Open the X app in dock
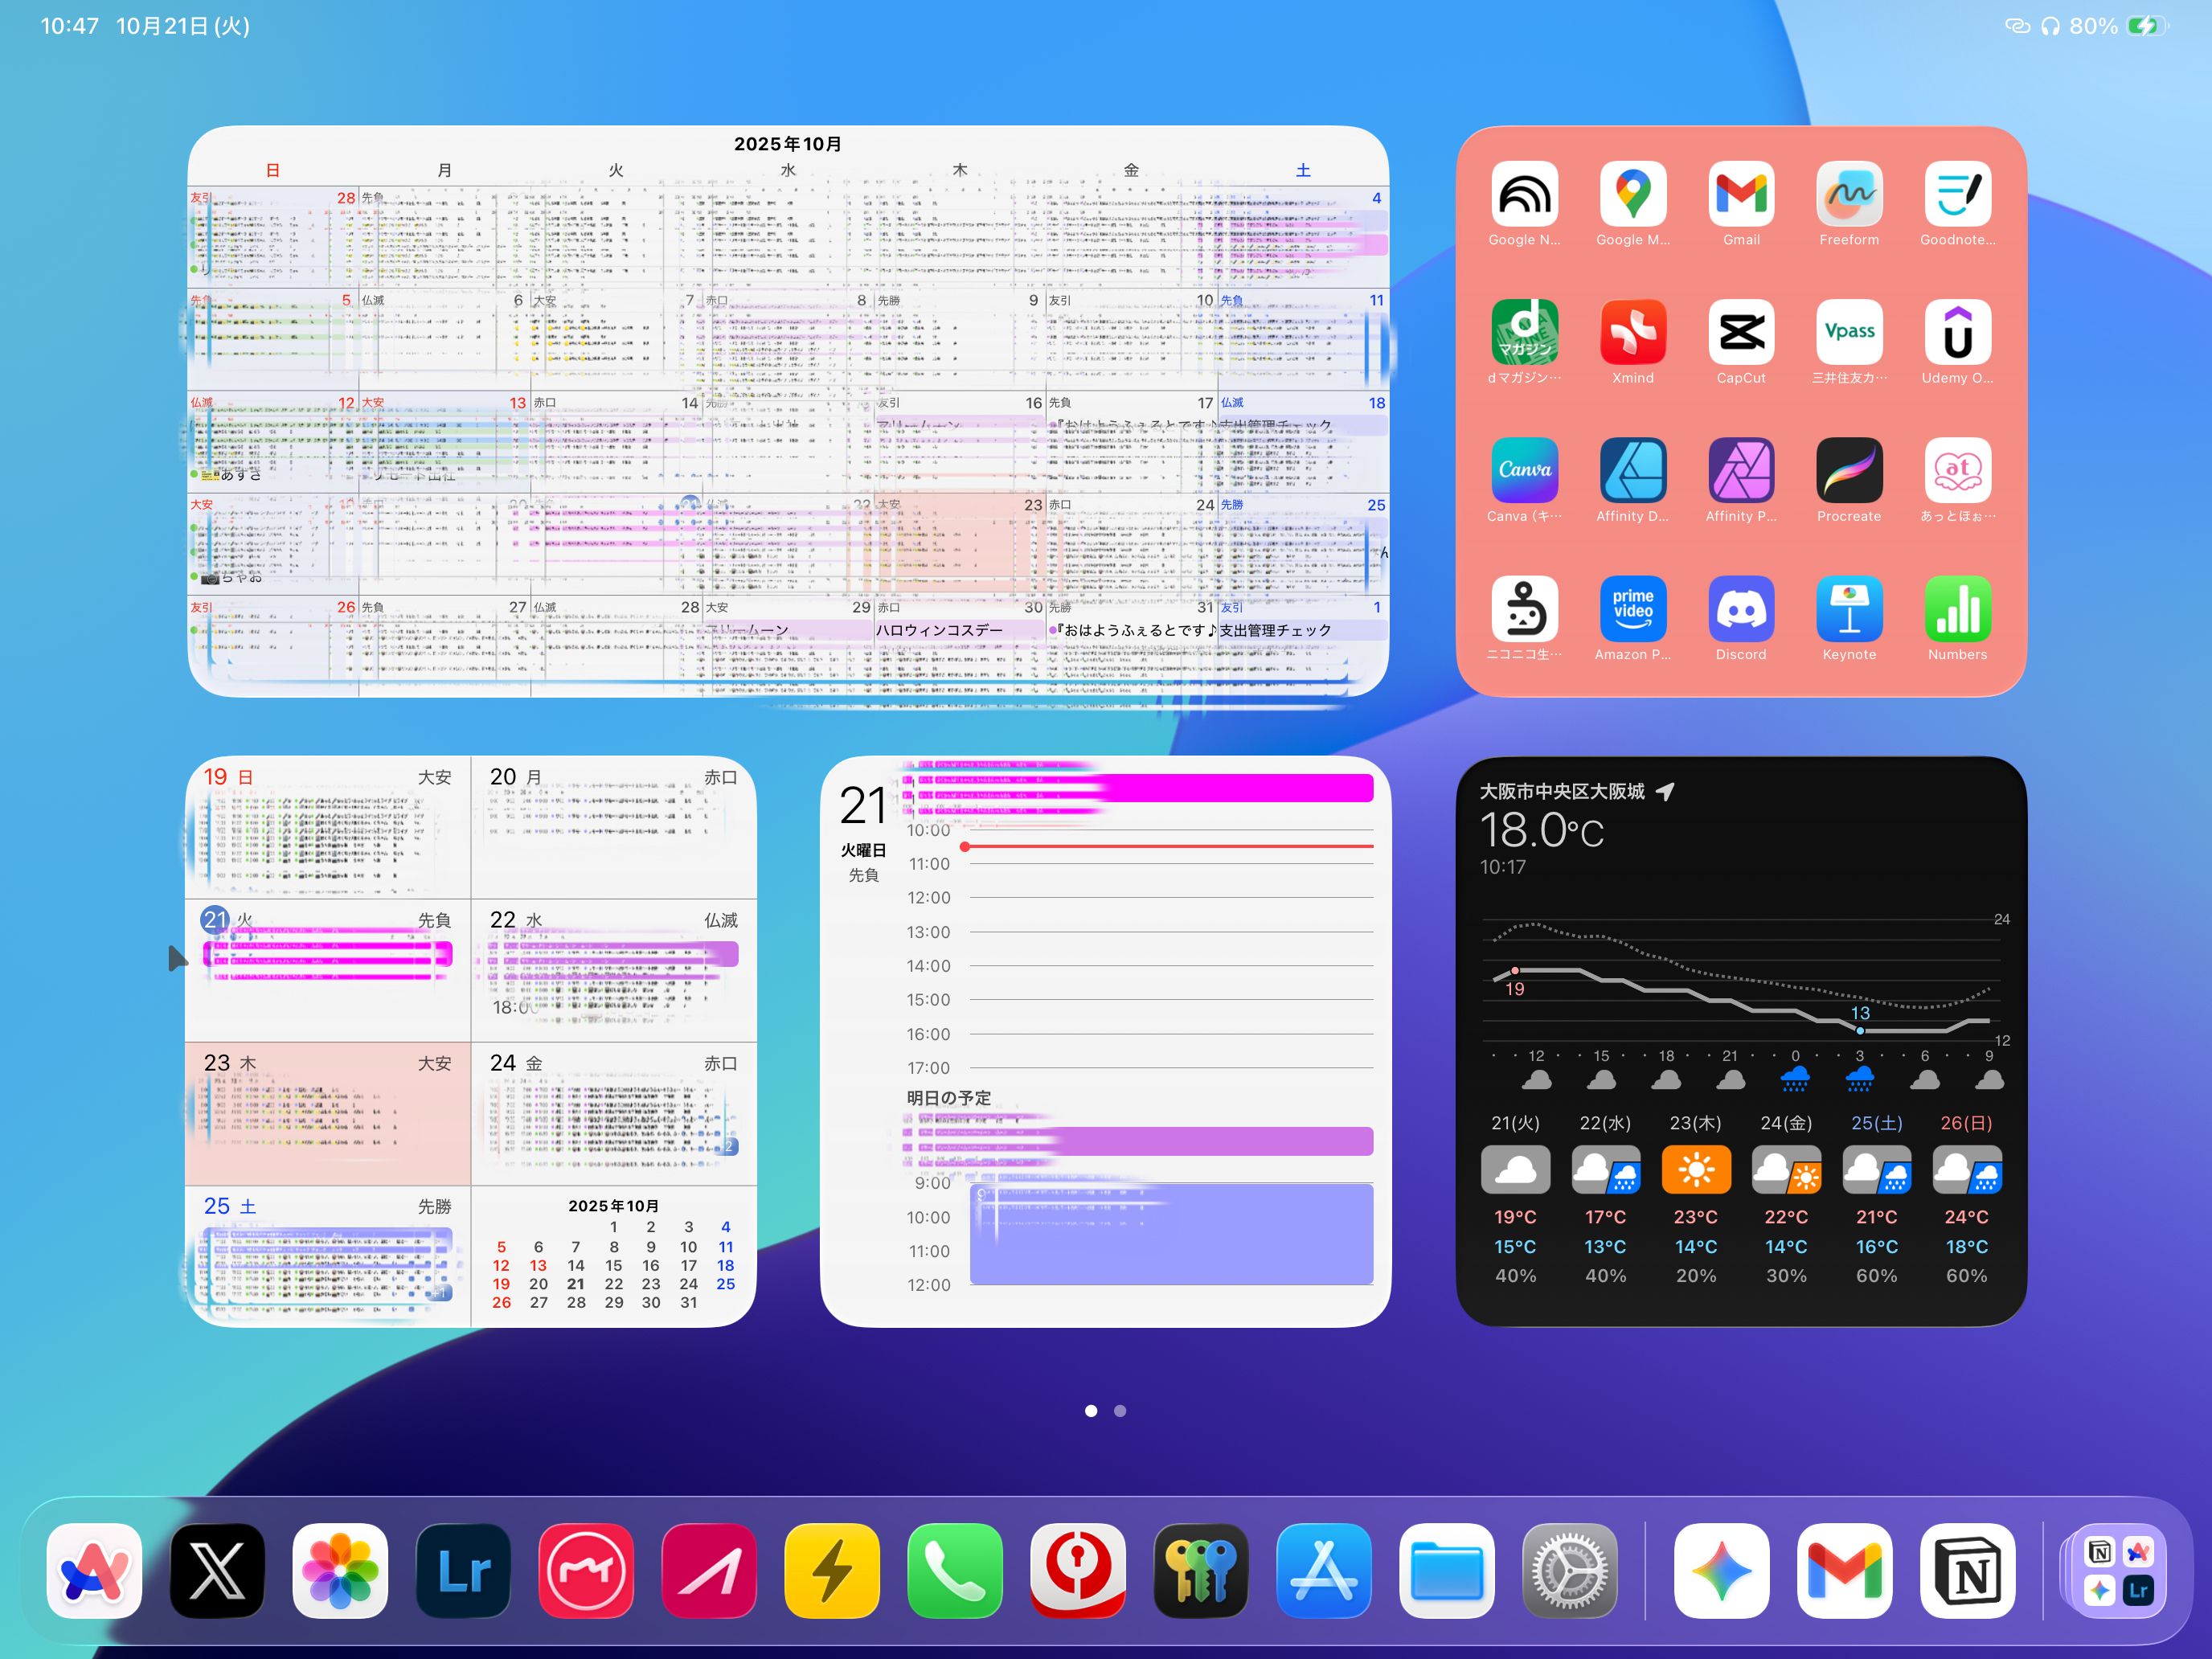Screen dimensions: 2212x1659 (217, 1570)
